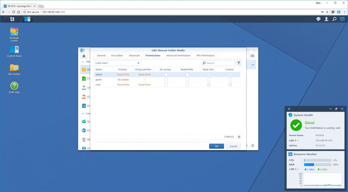Click the green Good status checkmark
The width and height of the screenshot is (348, 192).
(x=296, y=125)
